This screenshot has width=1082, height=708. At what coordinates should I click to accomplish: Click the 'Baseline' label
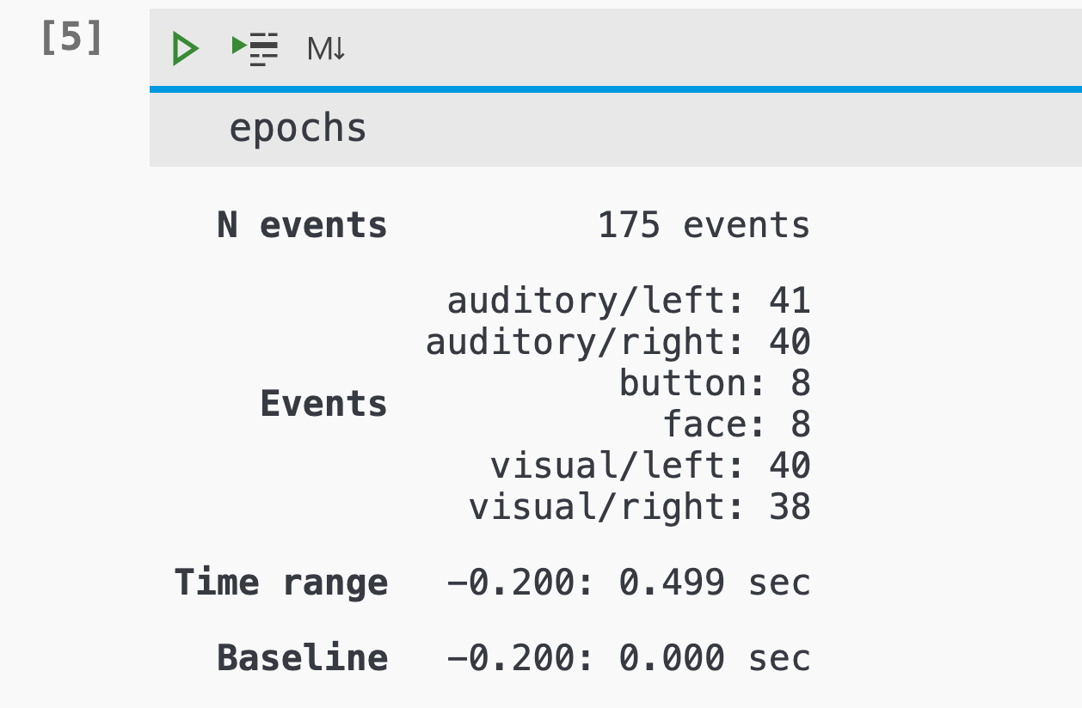point(302,658)
